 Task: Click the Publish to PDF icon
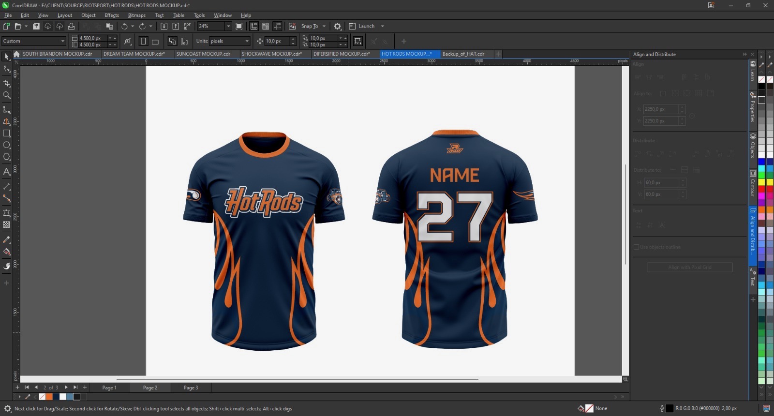click(x=187, y=26)
